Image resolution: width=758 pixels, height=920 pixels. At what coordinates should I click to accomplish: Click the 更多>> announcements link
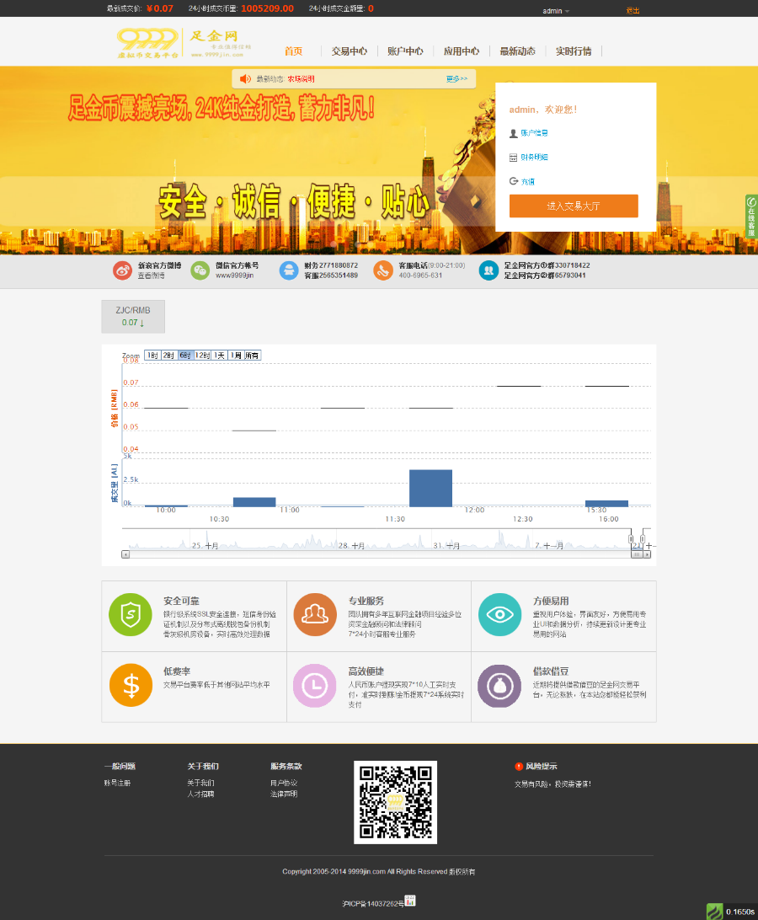pos(456,78)
